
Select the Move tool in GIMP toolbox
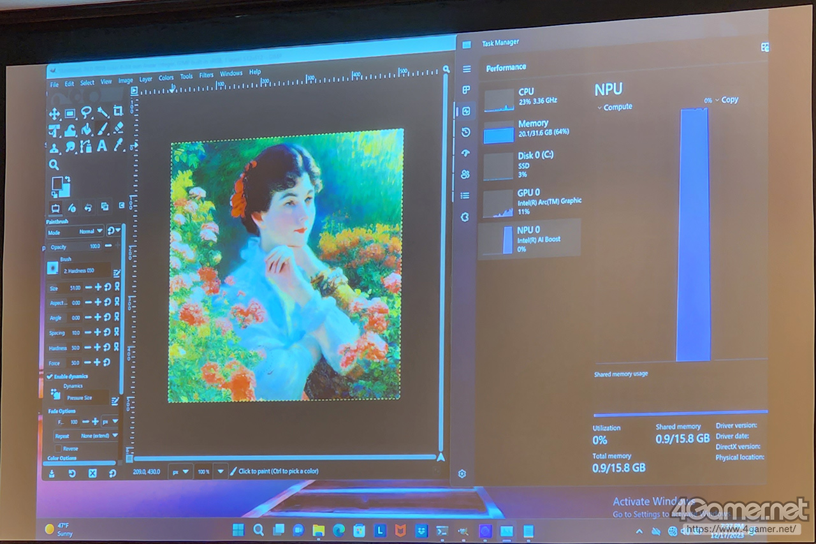pyautogui.click(x=55, y=114)
